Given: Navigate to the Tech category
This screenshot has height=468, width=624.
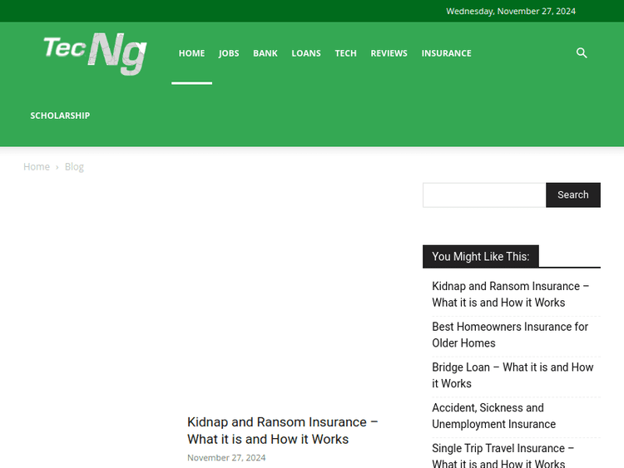Looking at the screenshot, I should click(345, 53).
